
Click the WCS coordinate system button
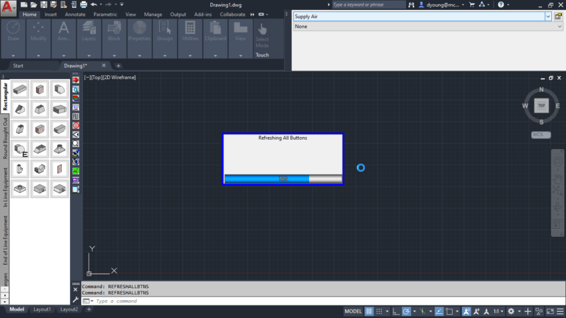point(541,135)
